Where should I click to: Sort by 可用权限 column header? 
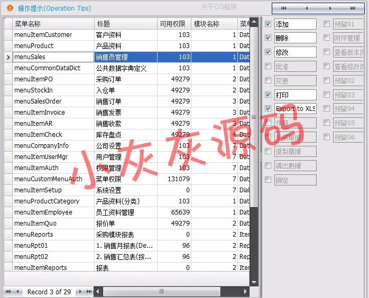(x=174, y=24)
